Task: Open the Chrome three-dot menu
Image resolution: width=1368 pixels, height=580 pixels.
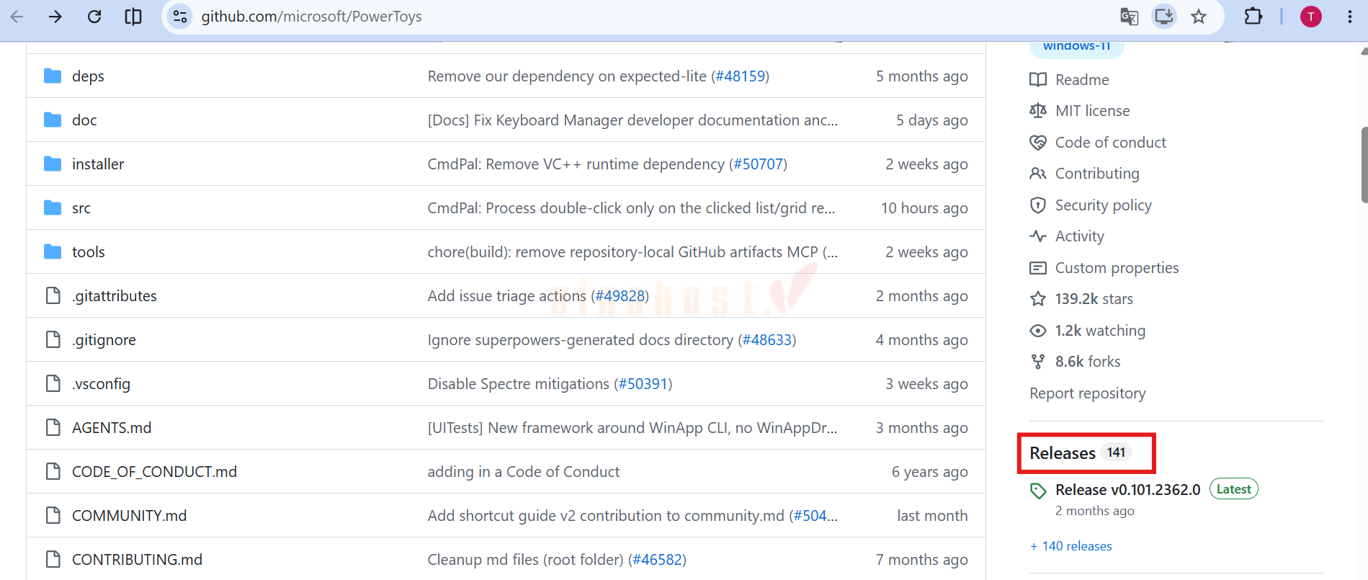Action: click(x=1349, y=17)
